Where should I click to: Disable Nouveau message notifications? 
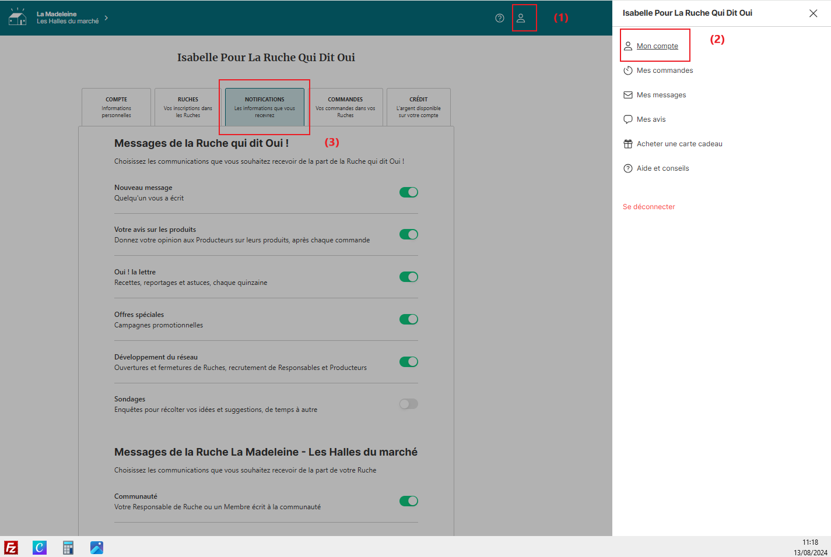409,192
